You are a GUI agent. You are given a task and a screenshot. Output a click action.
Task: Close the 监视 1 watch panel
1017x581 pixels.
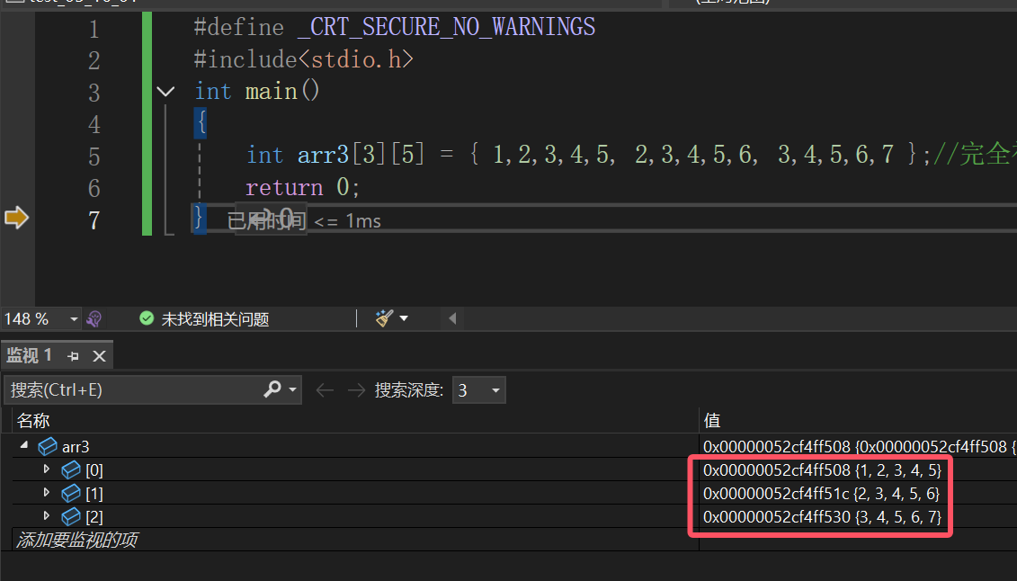pyautogui.click(x=99, y=356)
